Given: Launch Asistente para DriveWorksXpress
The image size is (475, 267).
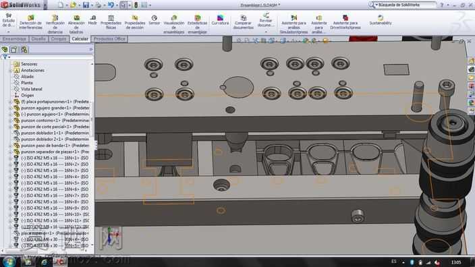Looking at the screenshot, I should 345,22.
